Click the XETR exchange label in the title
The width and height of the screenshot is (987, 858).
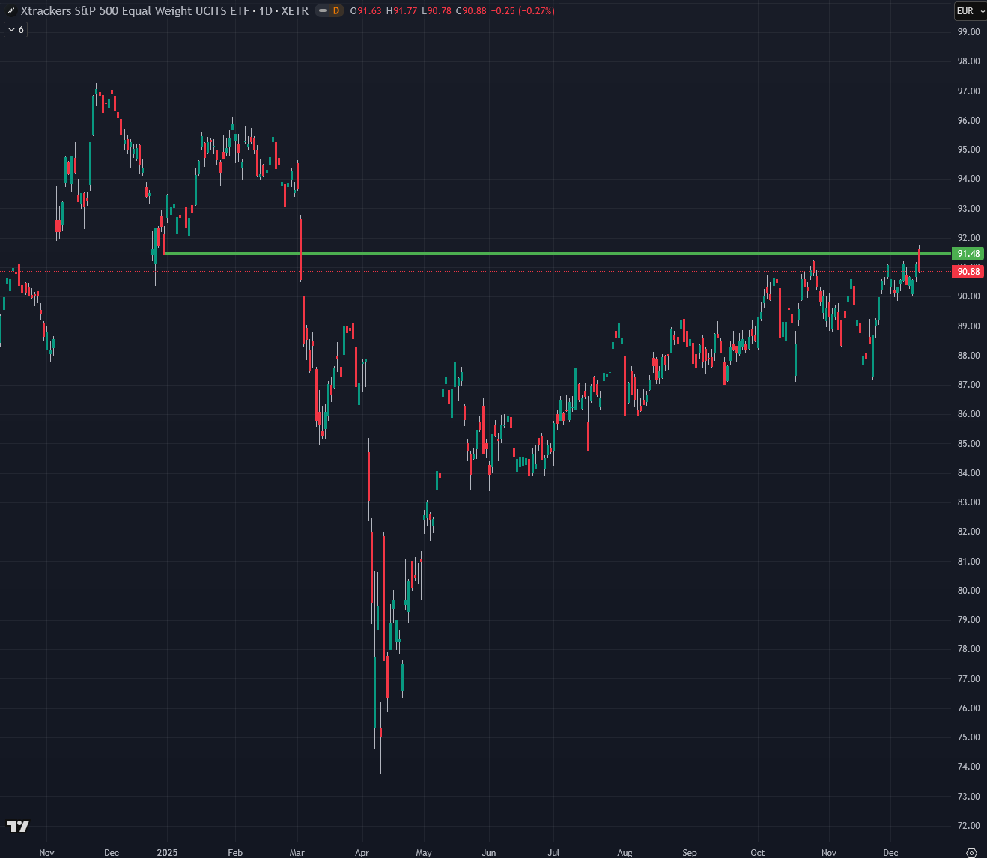(294, 11)
